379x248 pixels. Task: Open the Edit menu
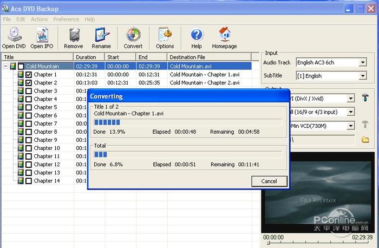click(21, 19)
